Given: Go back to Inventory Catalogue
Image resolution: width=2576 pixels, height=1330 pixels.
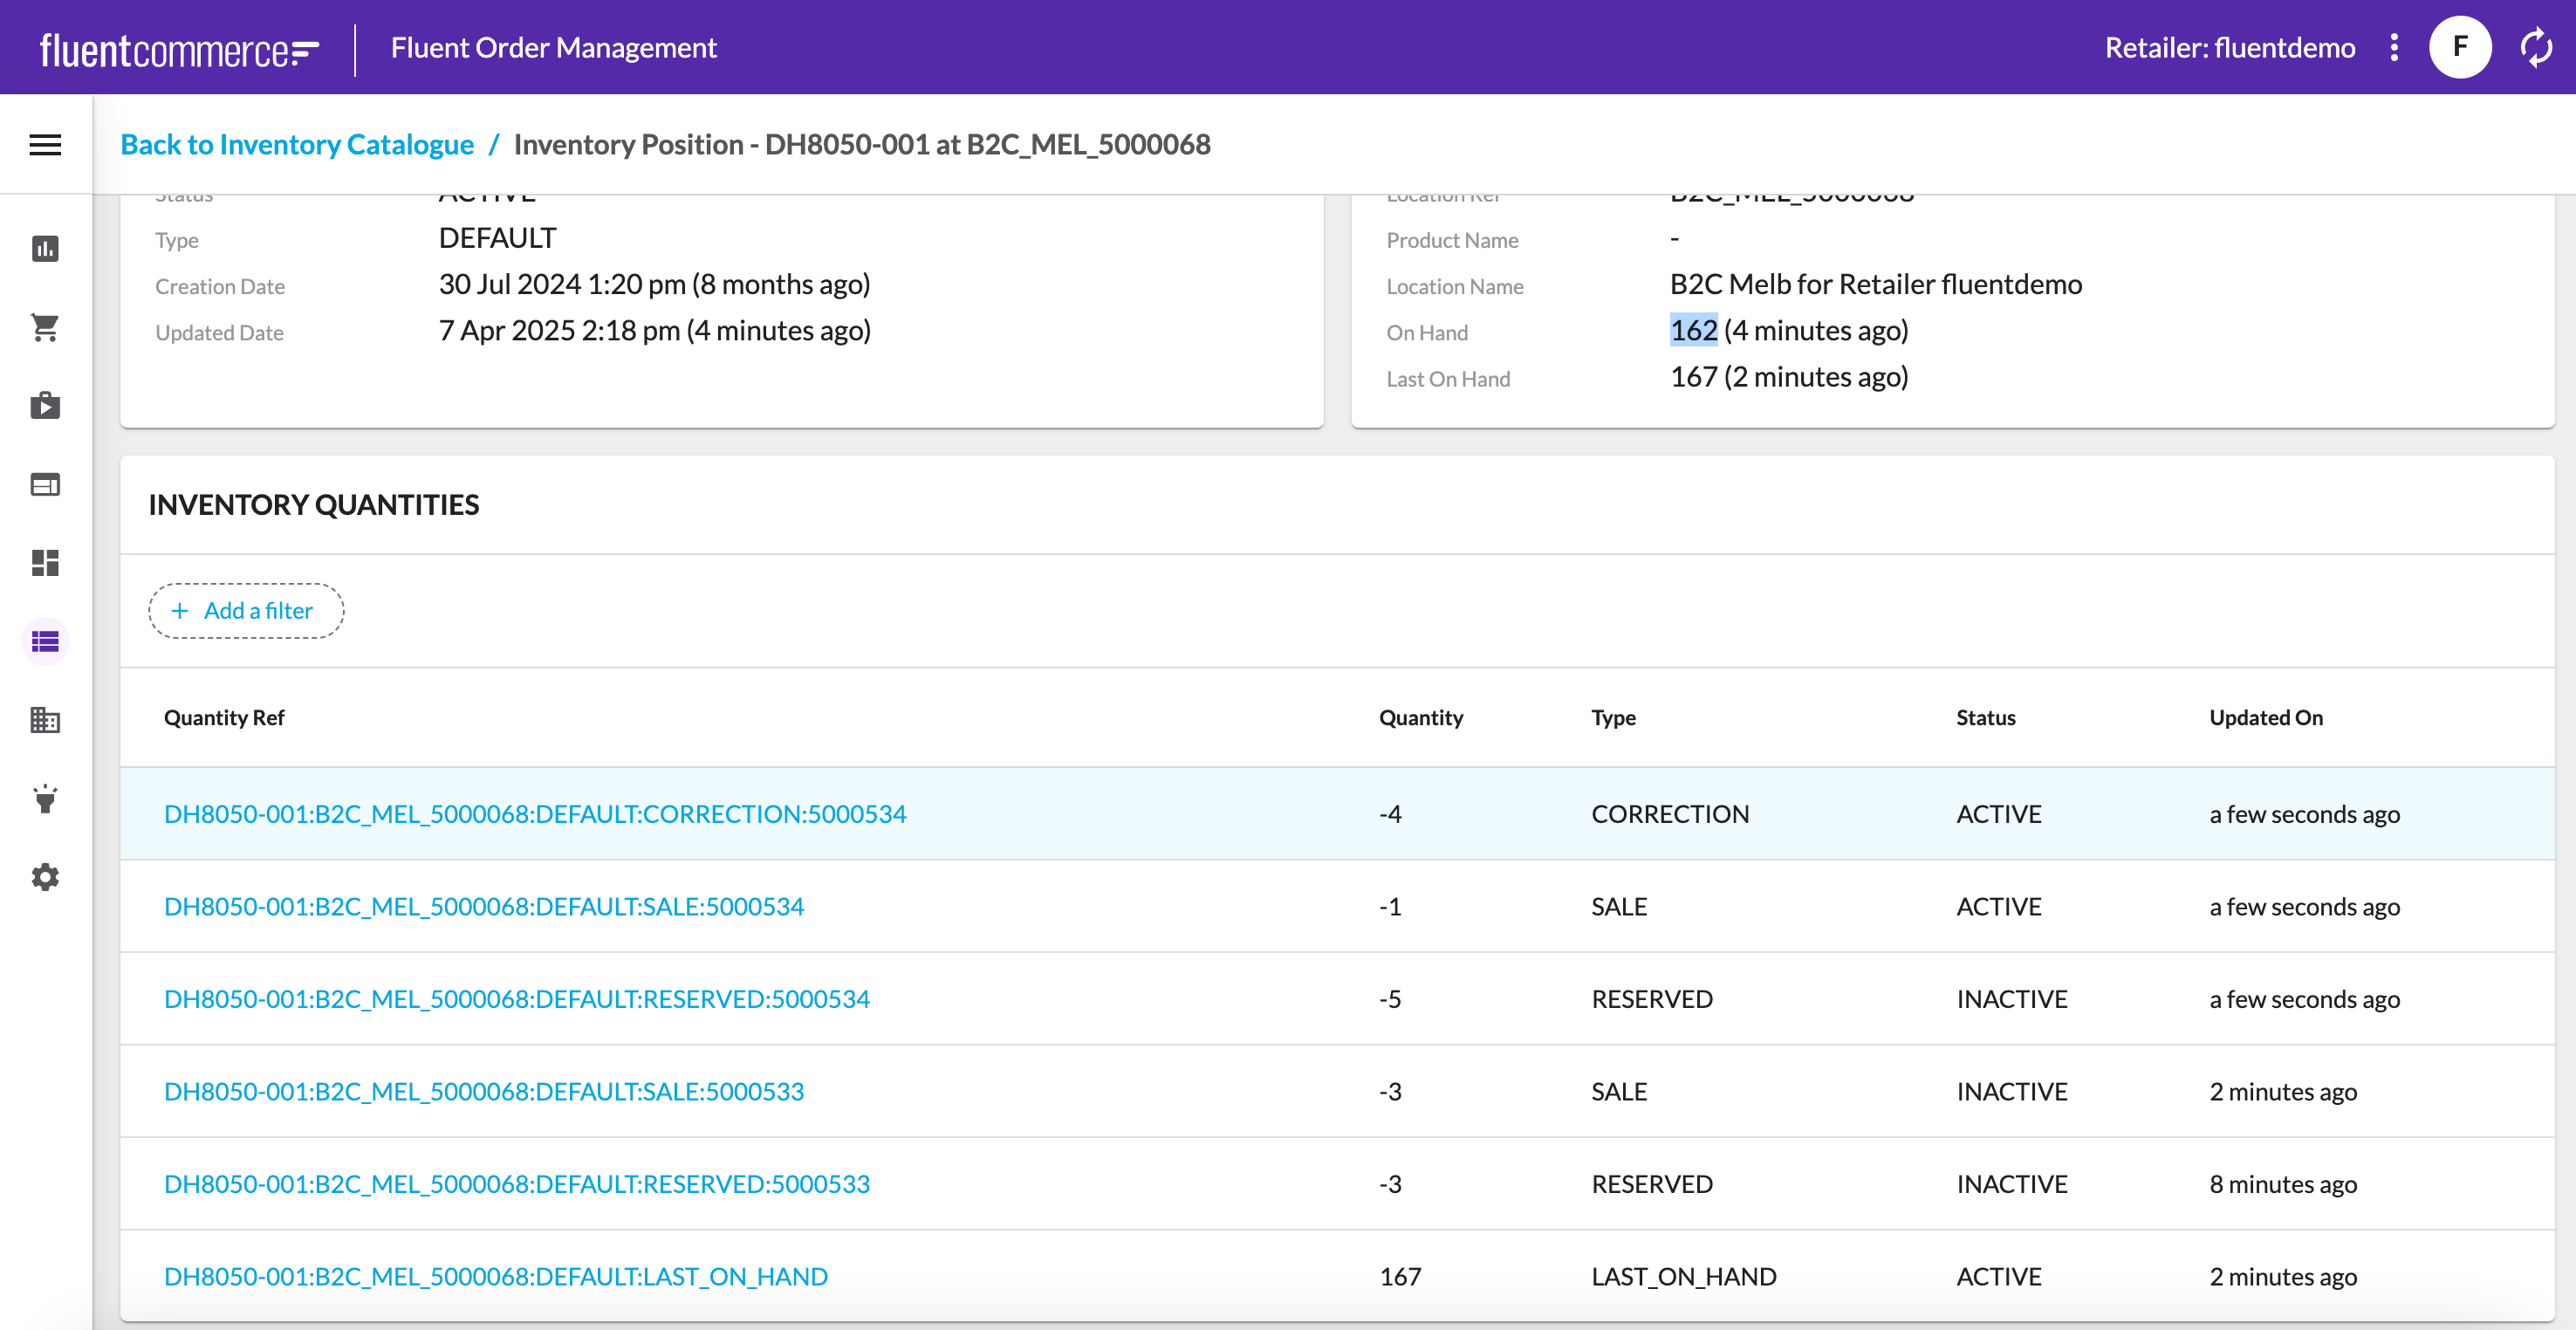Looking at the screenshot, I should pyautogui.click(x=297, y=144).
